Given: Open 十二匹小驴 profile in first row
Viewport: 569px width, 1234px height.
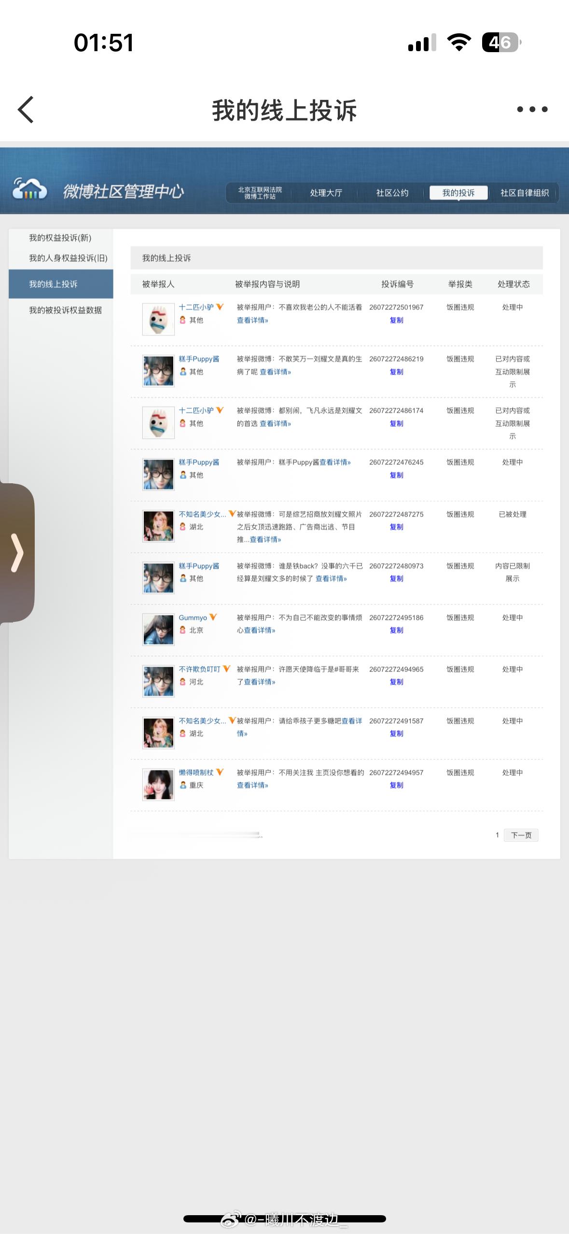Looking at the screenshot, I should pyautogui.click(x=196, y=307).
